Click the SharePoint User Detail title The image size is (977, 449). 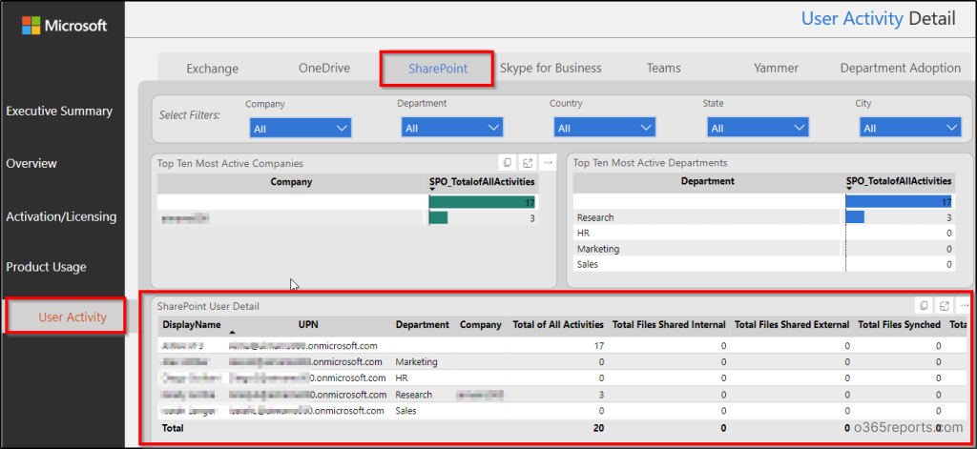(x=208, y=306)
